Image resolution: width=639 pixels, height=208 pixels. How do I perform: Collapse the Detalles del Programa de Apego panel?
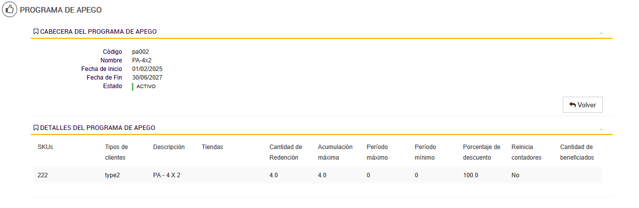pos(601,129)
